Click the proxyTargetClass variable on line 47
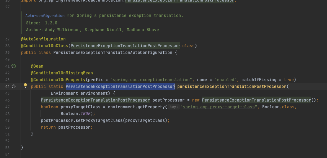This screenshot has height=158, width=327. coord(81,107)
